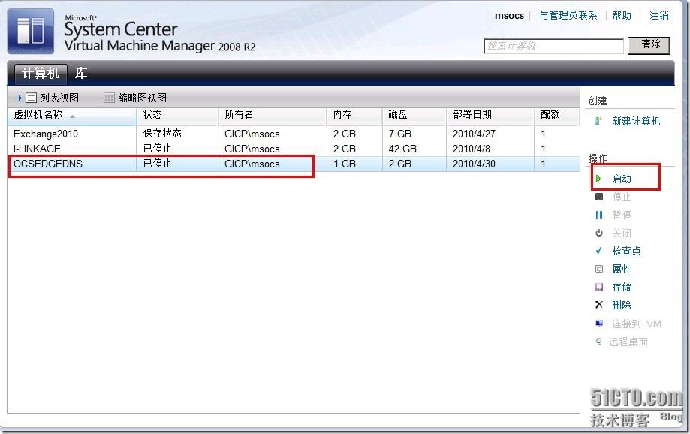Click 注销 to sign out
This screenshot has width=690, height=434.
coord(659,15)
